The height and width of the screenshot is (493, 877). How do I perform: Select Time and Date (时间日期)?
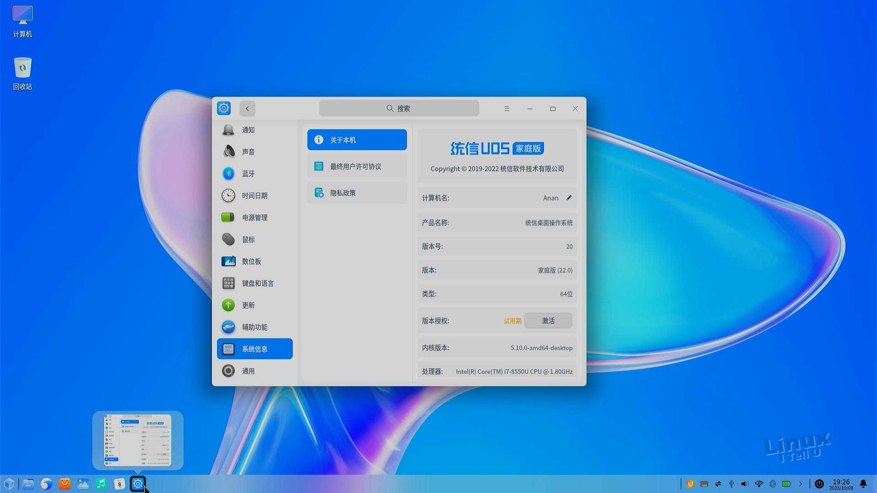tap(254, 196)
